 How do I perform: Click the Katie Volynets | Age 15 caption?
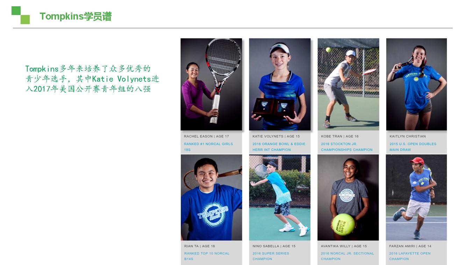click(x=276, y=136)
